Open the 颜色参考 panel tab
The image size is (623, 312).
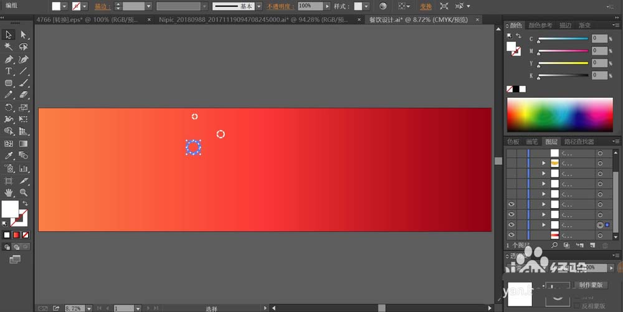540,26
